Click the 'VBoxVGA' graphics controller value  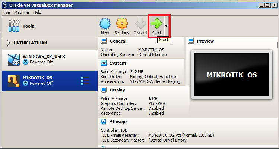[x=157, y=103]
